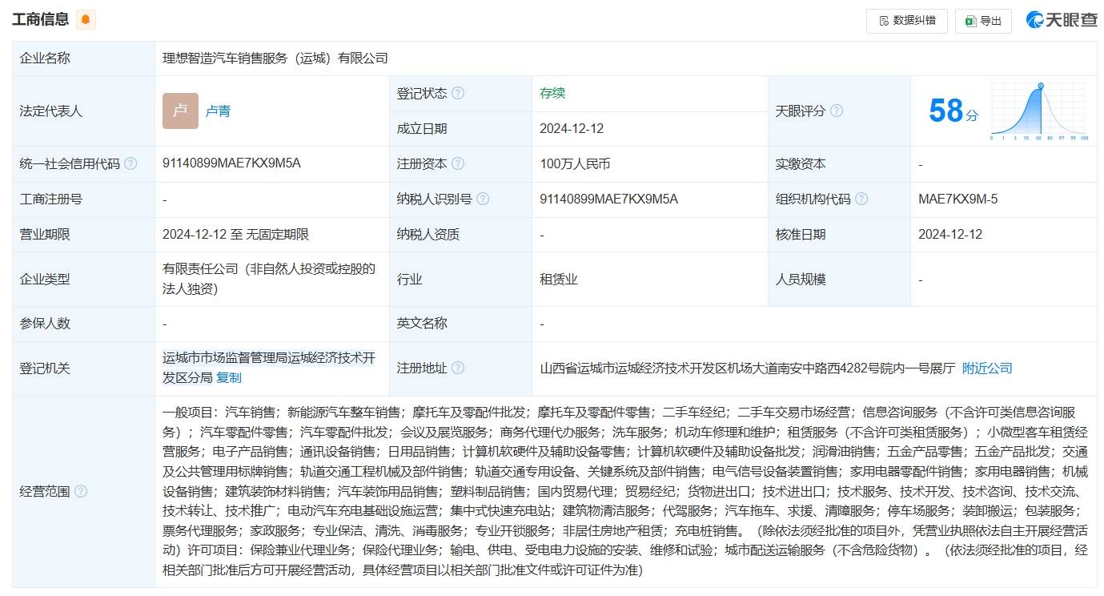The height and width of the screenshot is (596, 1104).
Task: Click establishment date 2024-12-12 value in 成立日期 row
Action: click(572, 128)
